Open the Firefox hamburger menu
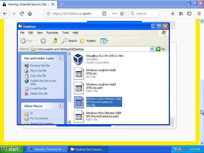204x153 pixels. click(199, 14)
